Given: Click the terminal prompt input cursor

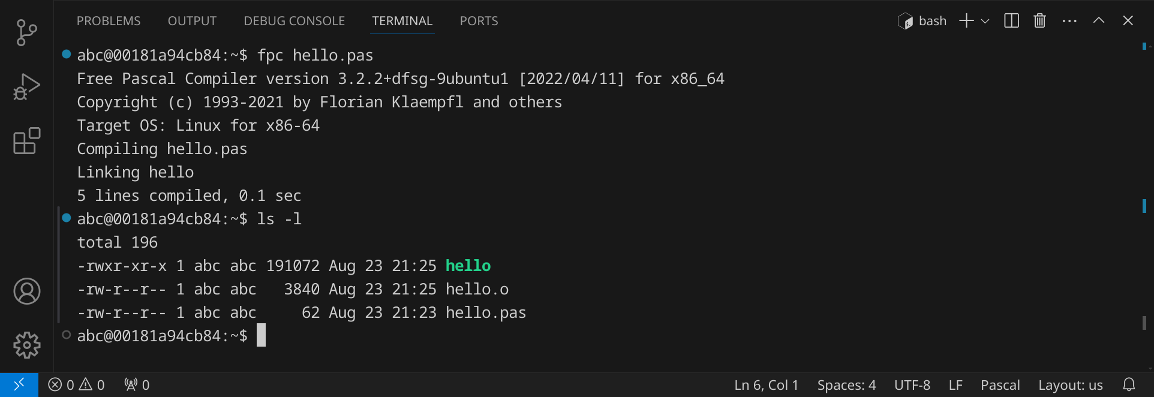Looking at the screenshot, I should (261, 336).
